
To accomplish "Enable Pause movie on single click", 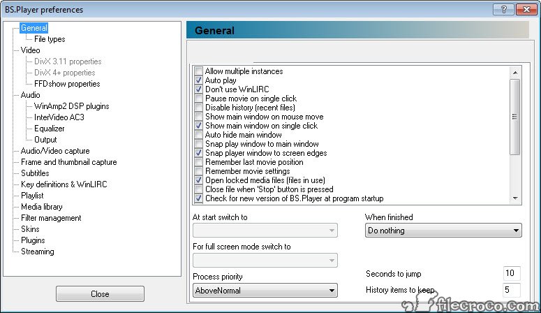I will (x=198, y=99).
